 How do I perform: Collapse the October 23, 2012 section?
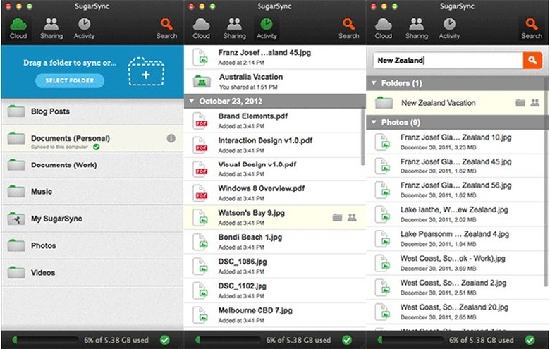click(192, 101)
